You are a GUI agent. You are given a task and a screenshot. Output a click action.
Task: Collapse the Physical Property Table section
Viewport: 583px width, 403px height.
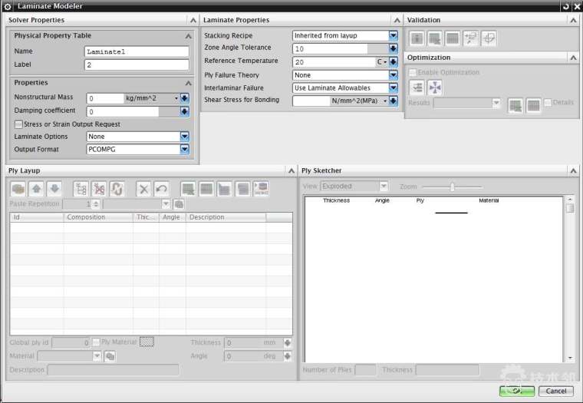(x=188, y=36)
